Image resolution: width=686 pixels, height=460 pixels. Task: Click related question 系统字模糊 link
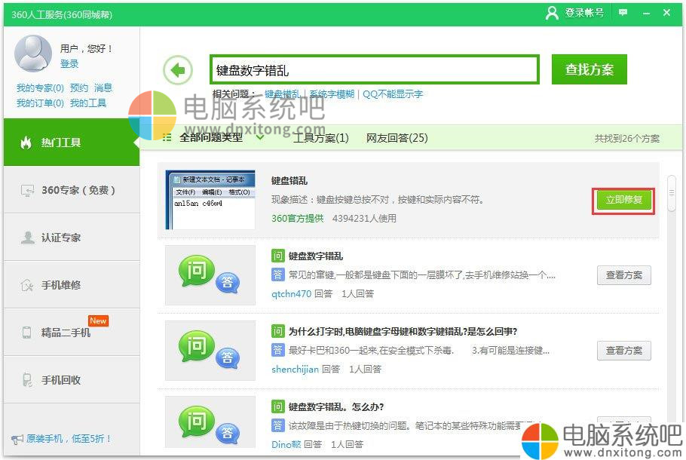tap(332, 94)
